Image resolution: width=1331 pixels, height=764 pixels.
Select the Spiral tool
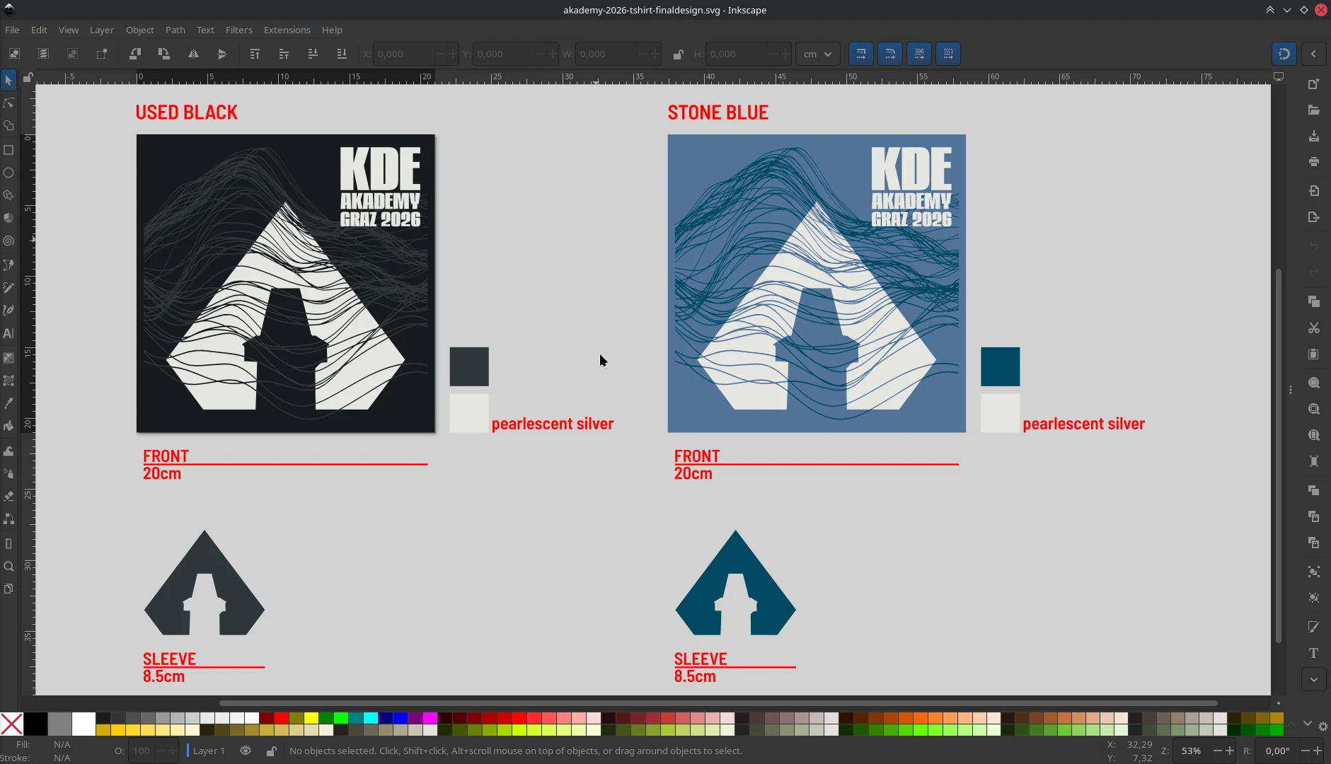[x=8, y=241]
